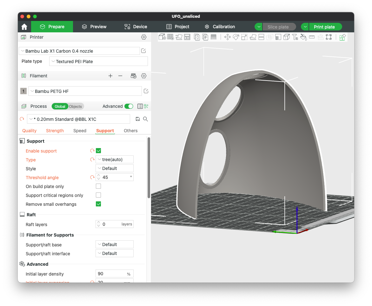The width and height of the screenshot is (372, 306).
Task: Click the Add plate grid icon
Action: click(x=170, y=37)
